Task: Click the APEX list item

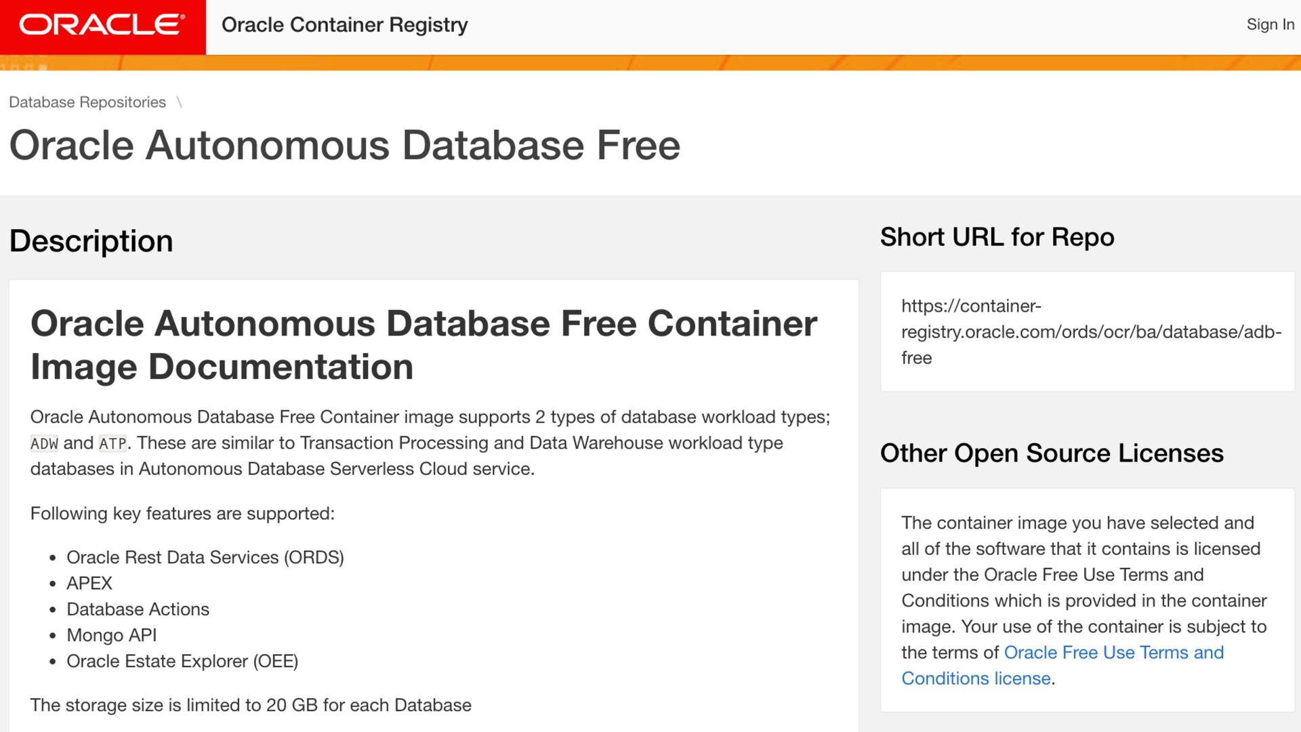Action: pyautogui.click(x=89, y=583)
